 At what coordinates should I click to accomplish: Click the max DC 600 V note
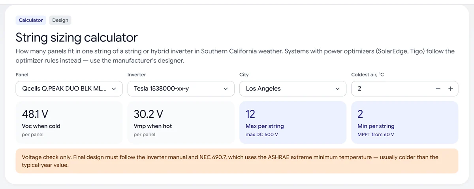[x=262, y=135]
